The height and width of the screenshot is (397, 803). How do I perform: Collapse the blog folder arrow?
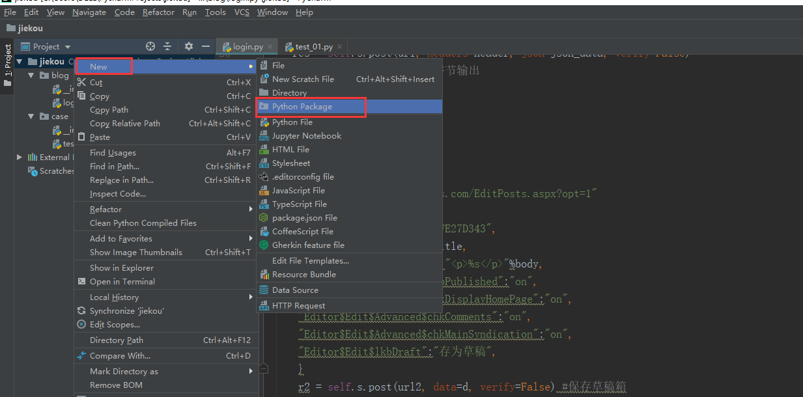tap(31, 75)
